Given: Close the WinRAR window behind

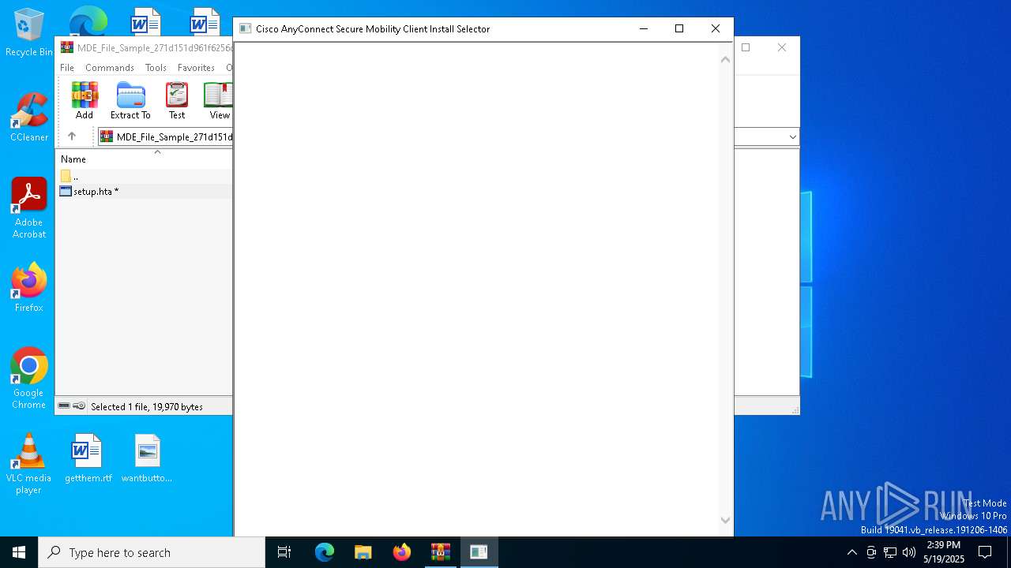Looking at the screenshot, I should click(782, 48).
